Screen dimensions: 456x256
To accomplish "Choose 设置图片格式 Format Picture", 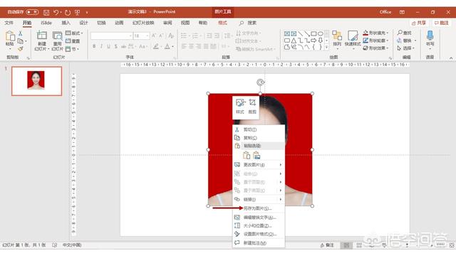I will pyautogui.click(x=259, y=234).
